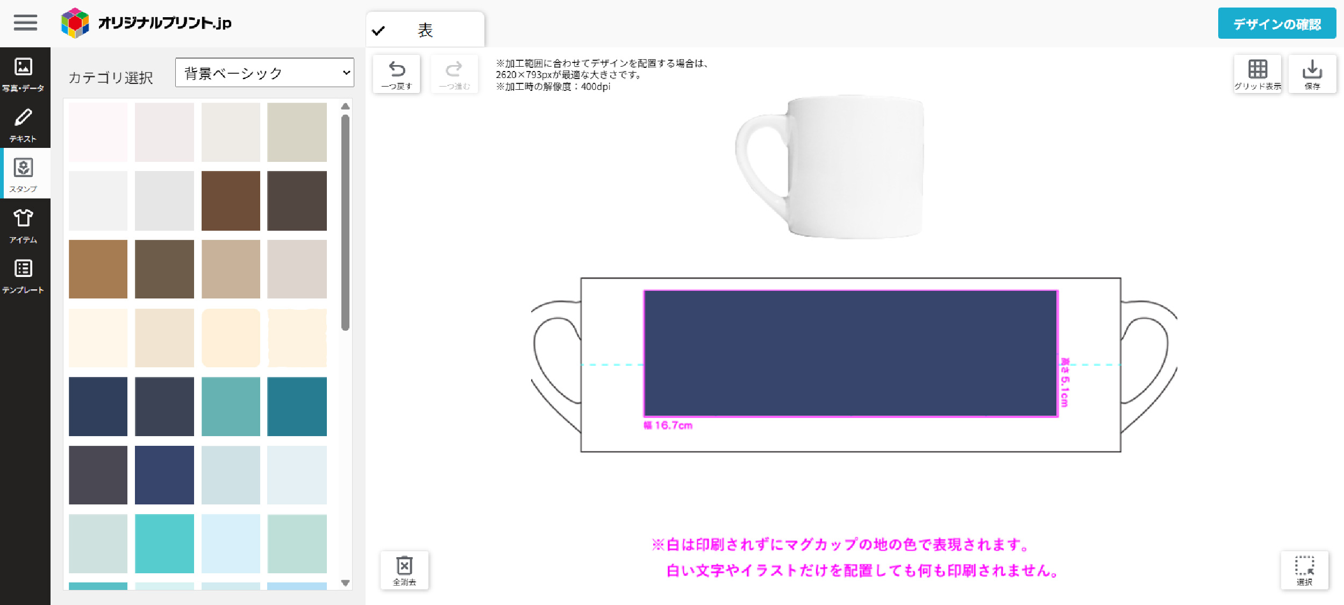Open the テンプレート panel

click(x=23, y=275)
